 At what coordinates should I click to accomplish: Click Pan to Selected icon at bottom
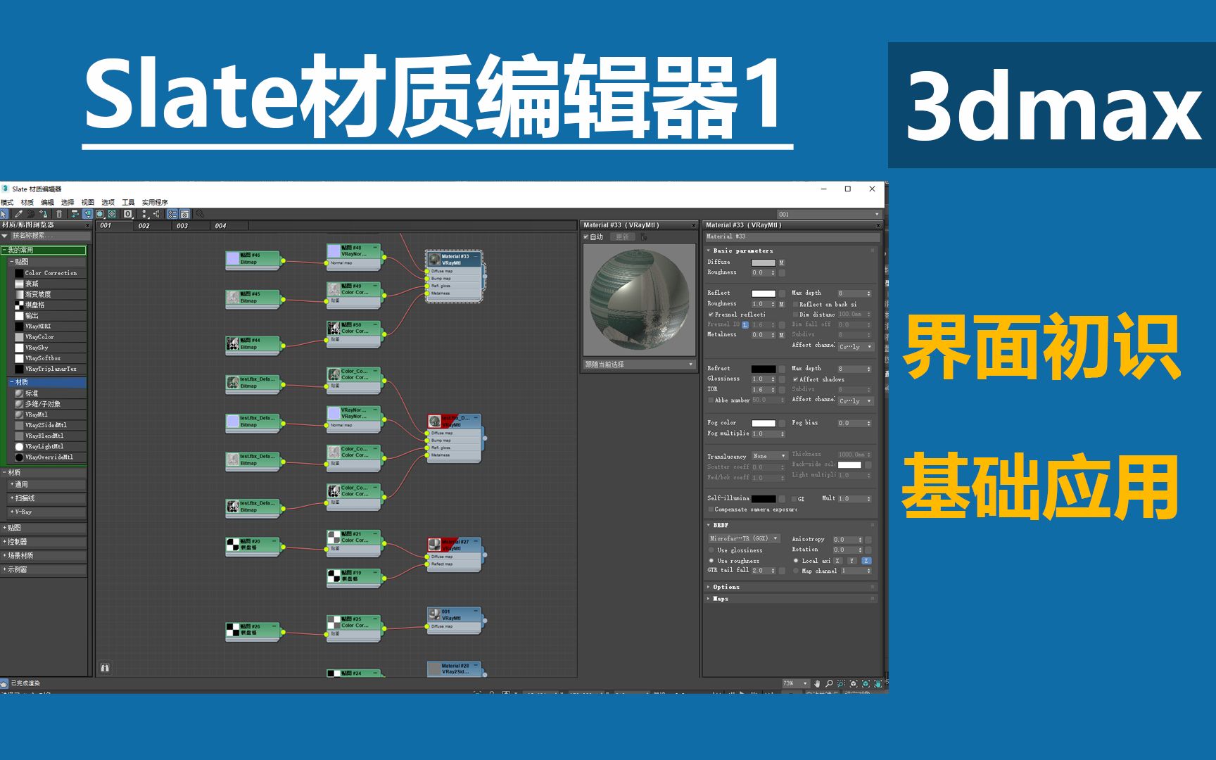coord(878,683)
